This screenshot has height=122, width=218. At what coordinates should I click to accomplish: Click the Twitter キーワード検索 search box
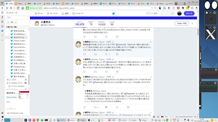[160, 14]
